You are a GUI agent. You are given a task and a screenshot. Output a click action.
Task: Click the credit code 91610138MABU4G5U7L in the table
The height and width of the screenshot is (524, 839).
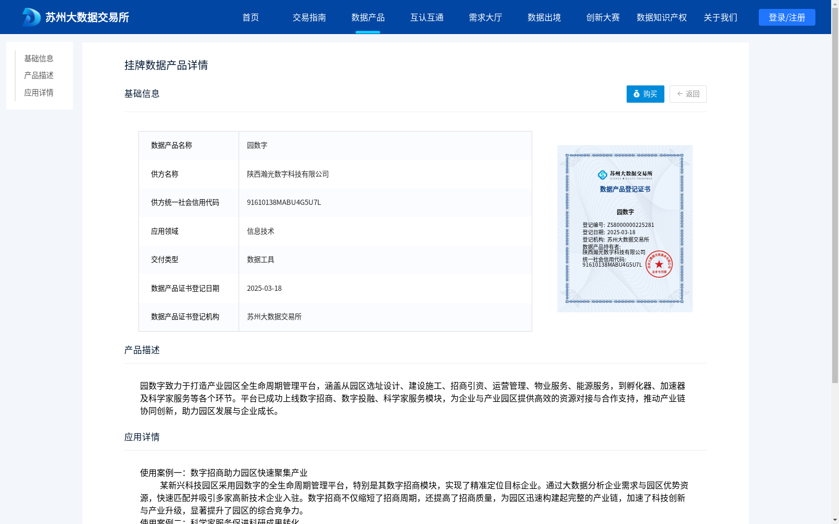284,202
